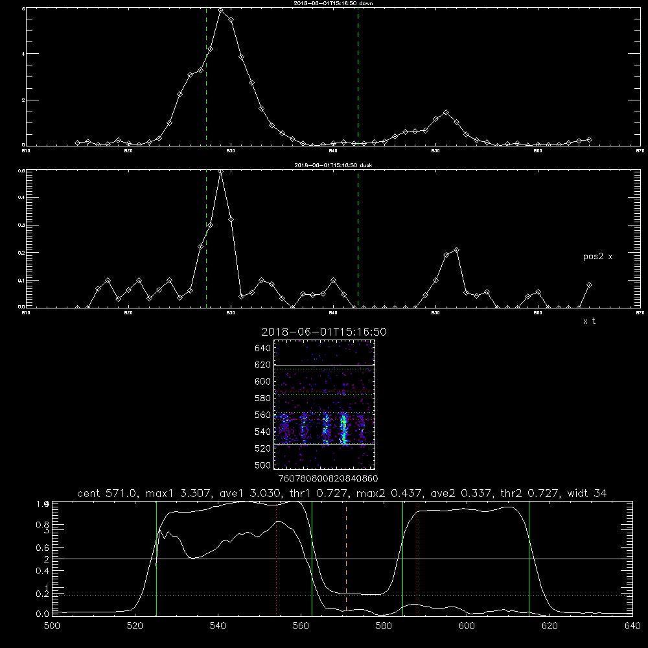Click the first green dashed line in the dusk plot
Viewport: 648px width, 648px height.
[x=206, y=239]
